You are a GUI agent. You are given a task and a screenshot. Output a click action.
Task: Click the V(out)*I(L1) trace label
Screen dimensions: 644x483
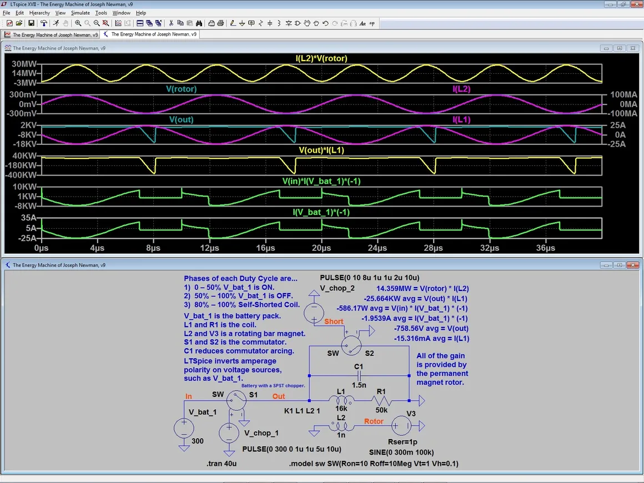[322, 150]
